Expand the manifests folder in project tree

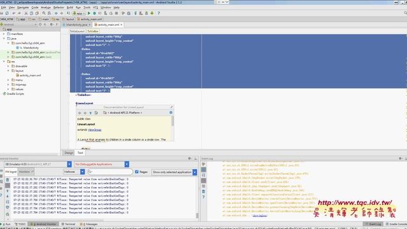[x=4, y=34]
